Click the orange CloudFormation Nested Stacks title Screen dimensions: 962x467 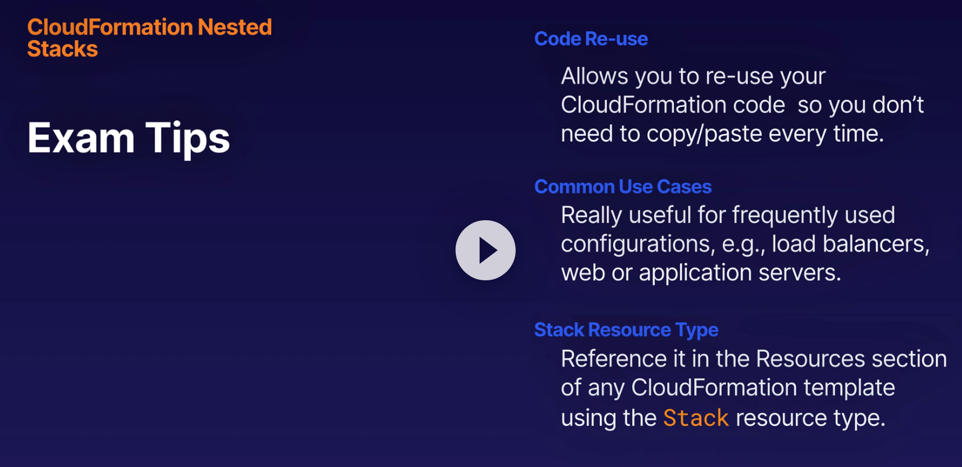[x=149, y=38]
